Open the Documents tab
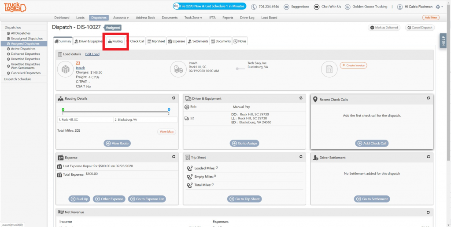Screen dimensions: 451x227 point(221,41)
